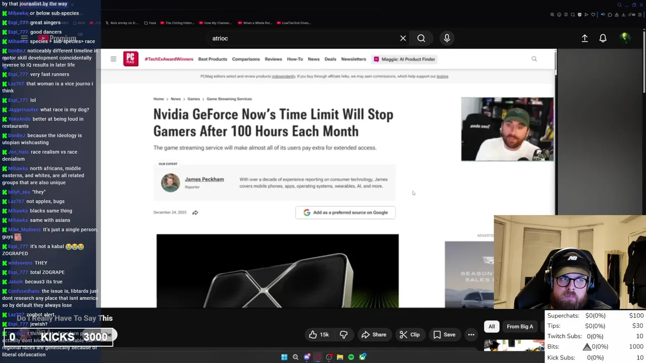Open YouTube notifications bell
646x363 pixels.
603,38
